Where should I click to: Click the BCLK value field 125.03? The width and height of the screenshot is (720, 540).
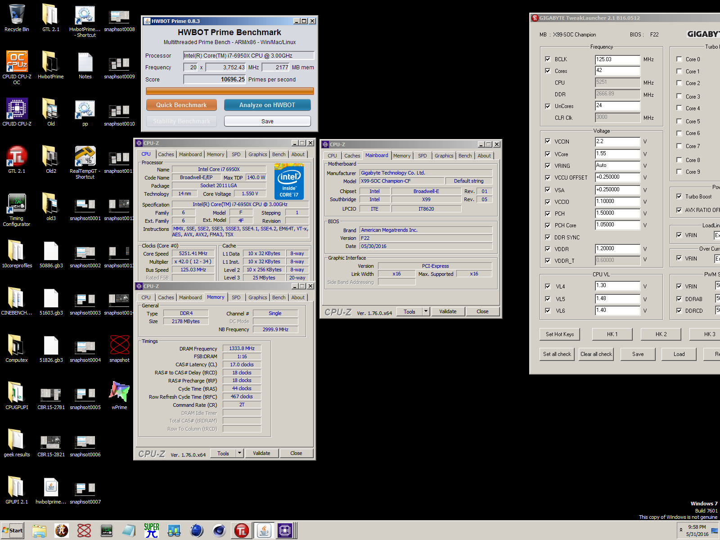click(617, 59)
